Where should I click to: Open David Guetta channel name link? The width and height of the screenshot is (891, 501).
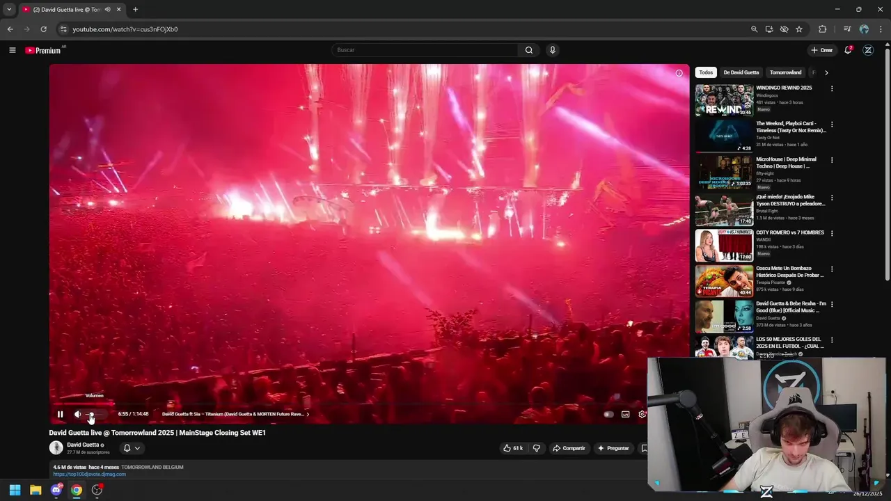[83, 445]
